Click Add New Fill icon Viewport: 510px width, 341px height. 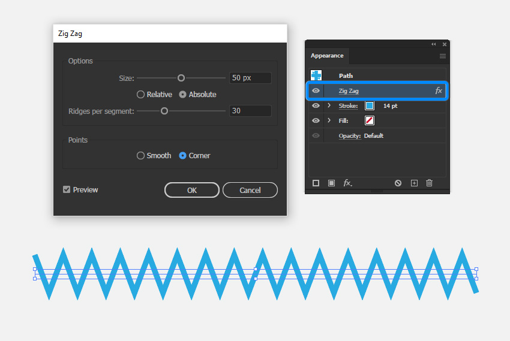pyautogui.click(x=331, y=183)
